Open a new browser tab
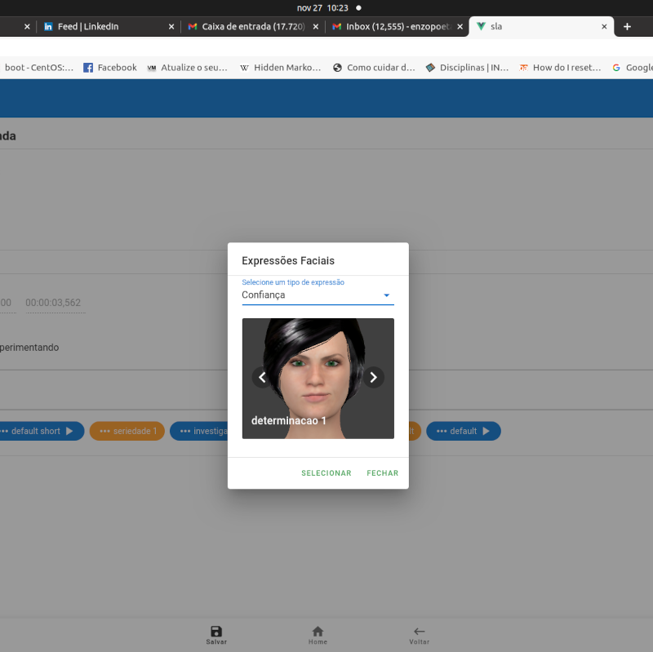 (627, 26)
